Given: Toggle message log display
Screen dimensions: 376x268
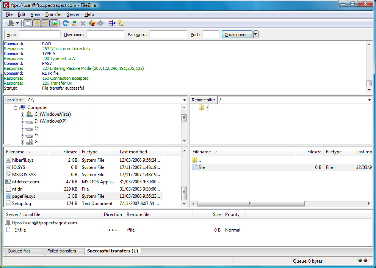Looking at the screenshot, I should [x=28, y=24].
